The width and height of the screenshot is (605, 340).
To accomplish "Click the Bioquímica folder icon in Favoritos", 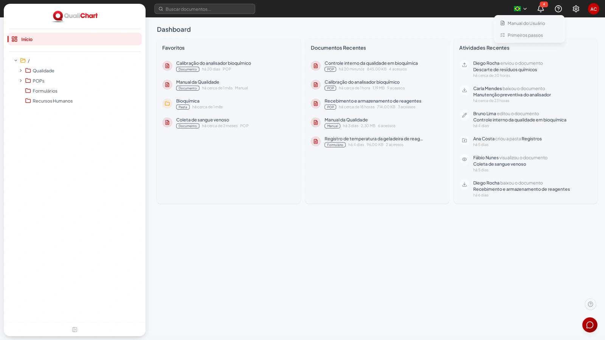I will pyautogui.click(x=167, y=104).
